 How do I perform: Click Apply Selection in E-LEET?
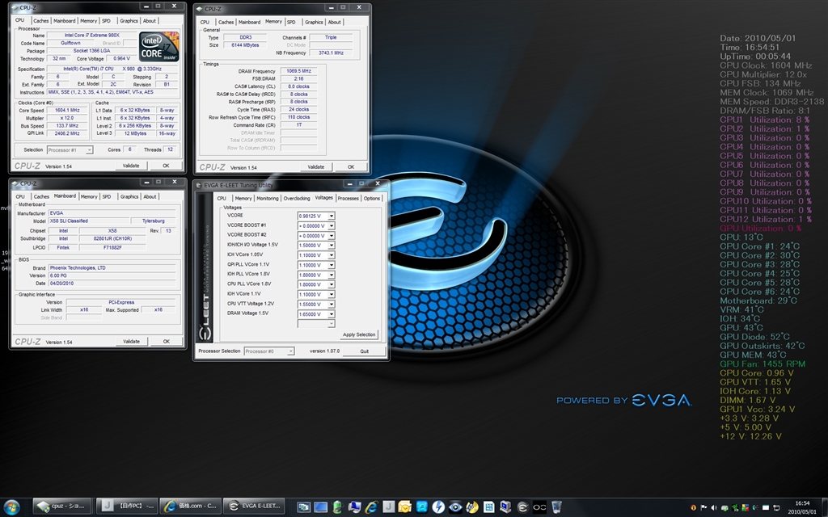[358, 334]
